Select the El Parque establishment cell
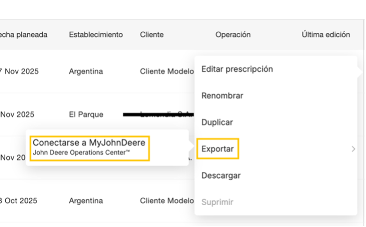 point(86,115)
